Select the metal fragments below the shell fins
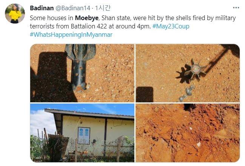The height and width of the screenshot is (166, 245). pos(187,93)
